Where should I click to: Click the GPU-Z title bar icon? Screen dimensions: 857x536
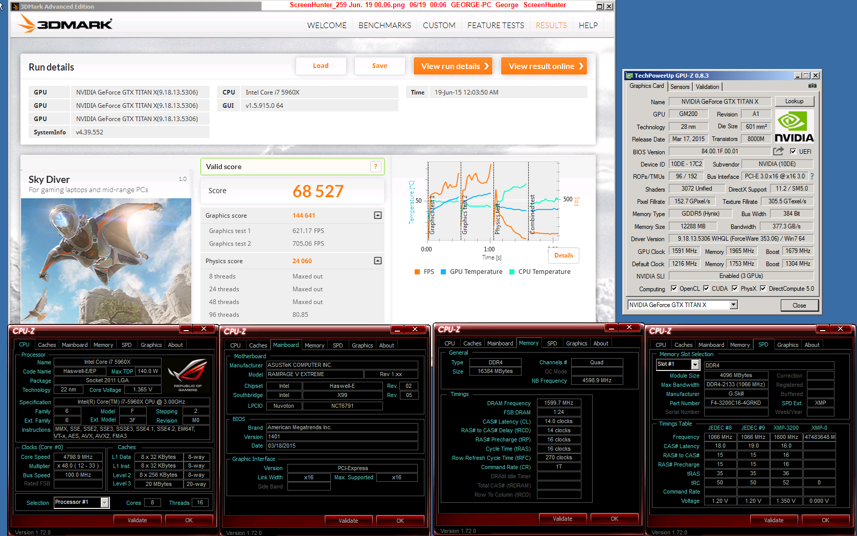click(629, 76)
